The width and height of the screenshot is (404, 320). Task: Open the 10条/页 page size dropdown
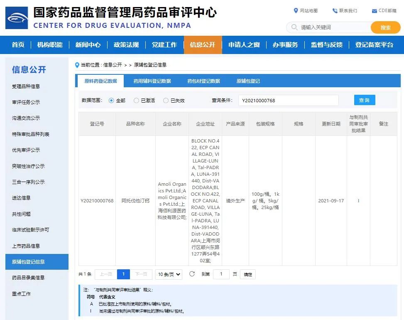point(169,274)
